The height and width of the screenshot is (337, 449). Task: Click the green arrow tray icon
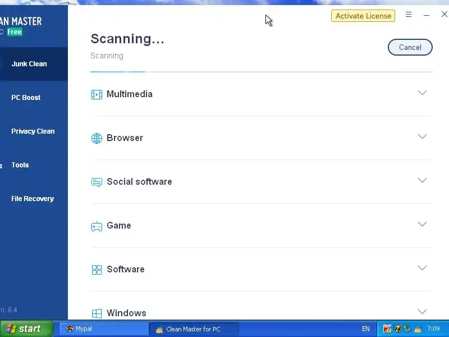407,329
